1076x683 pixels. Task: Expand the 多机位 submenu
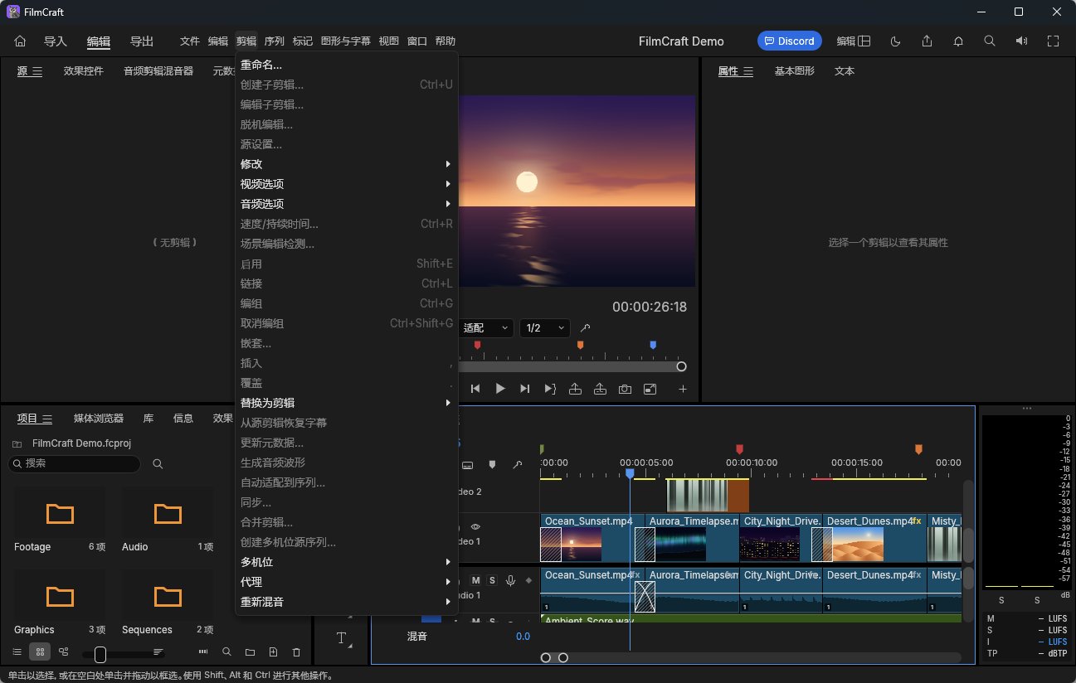point(346,562)
